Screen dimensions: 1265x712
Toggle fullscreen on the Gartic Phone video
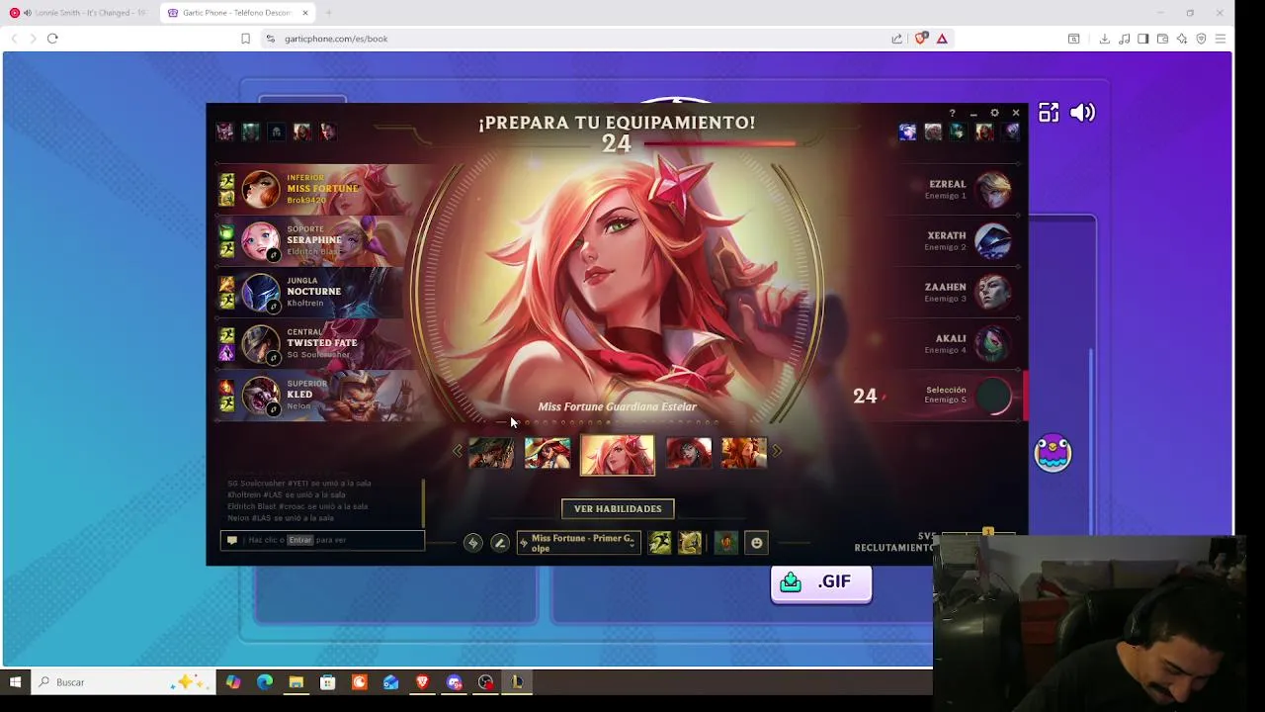(x=1049, y=113)
